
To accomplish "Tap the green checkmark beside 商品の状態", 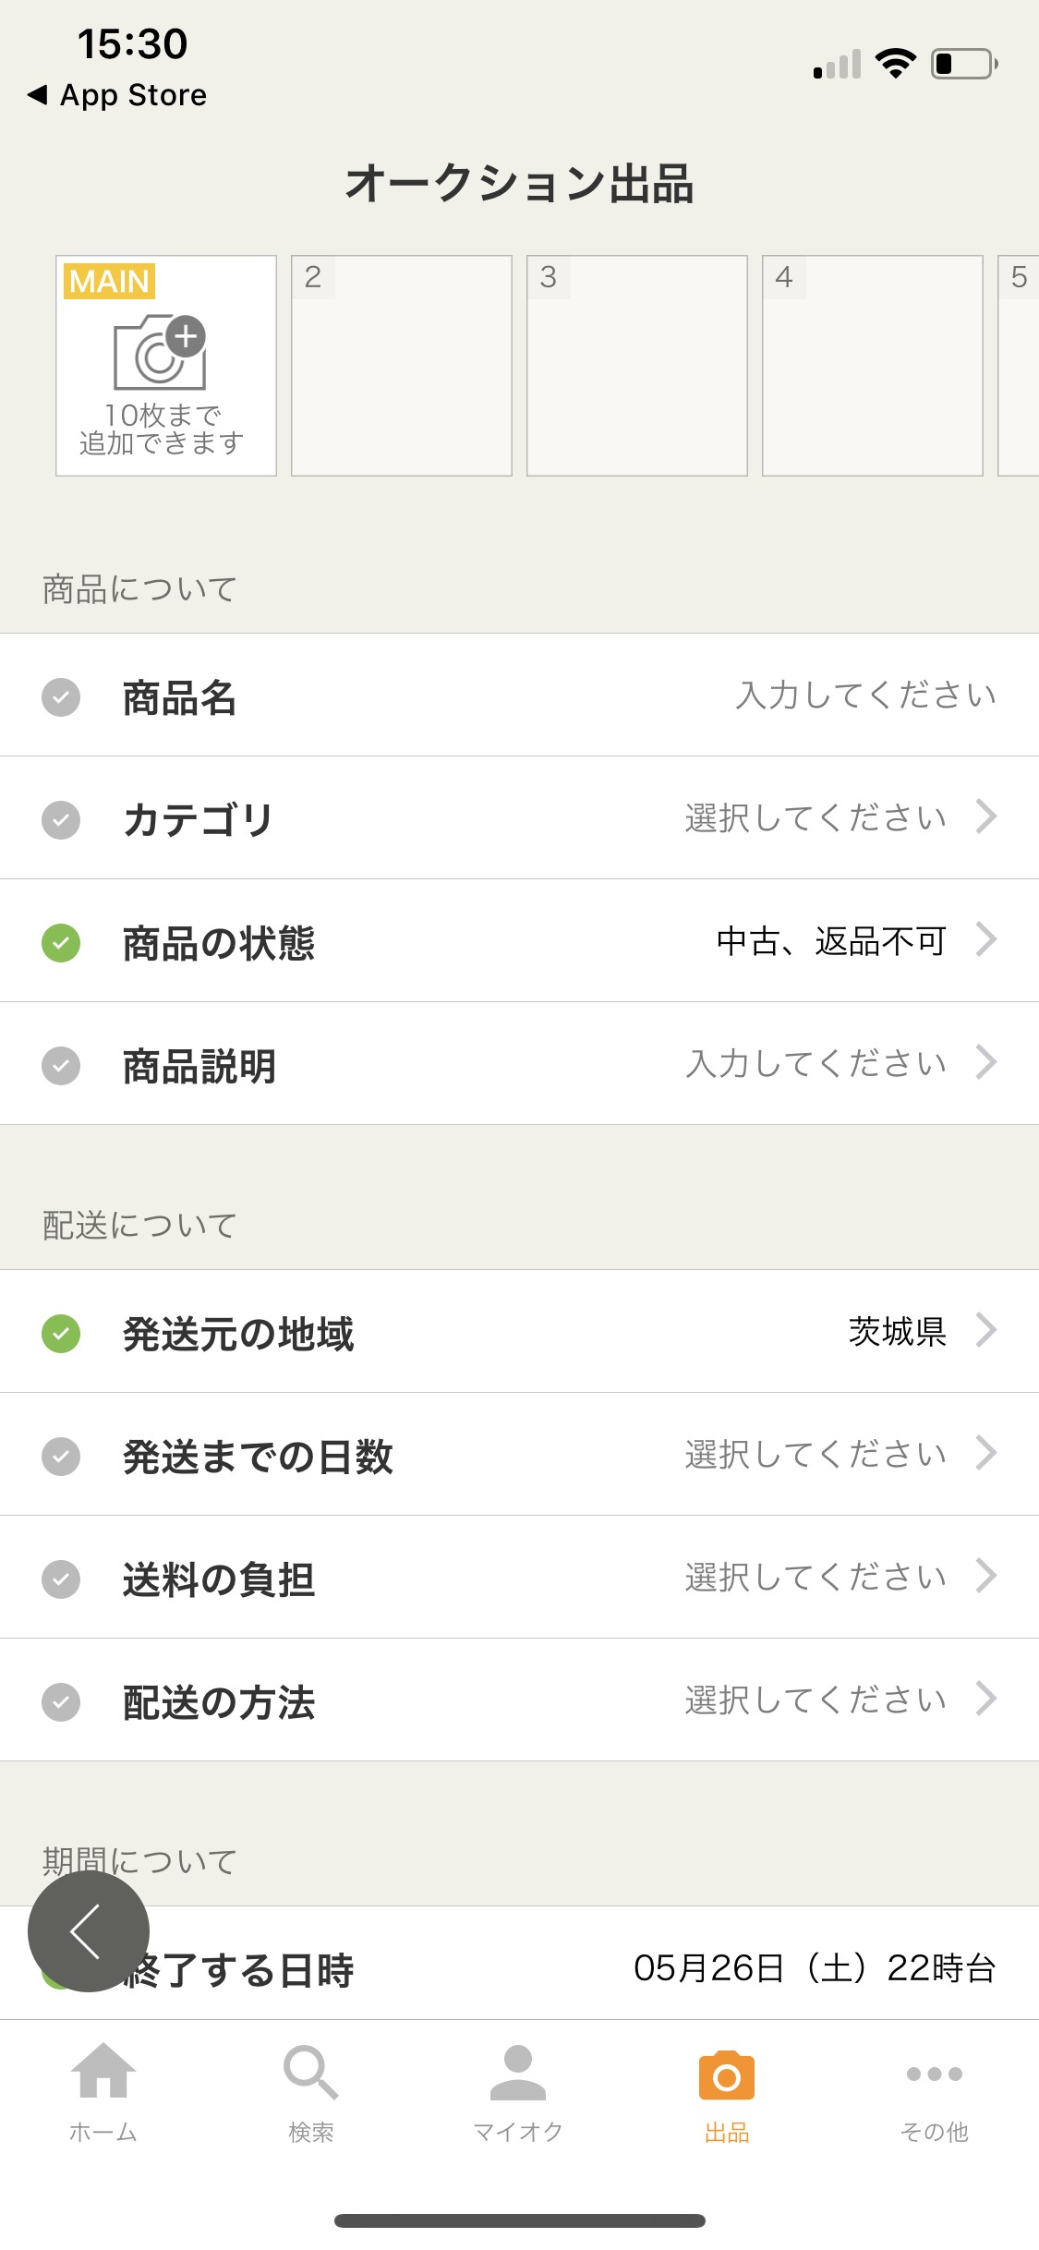I will click(61, 943).
